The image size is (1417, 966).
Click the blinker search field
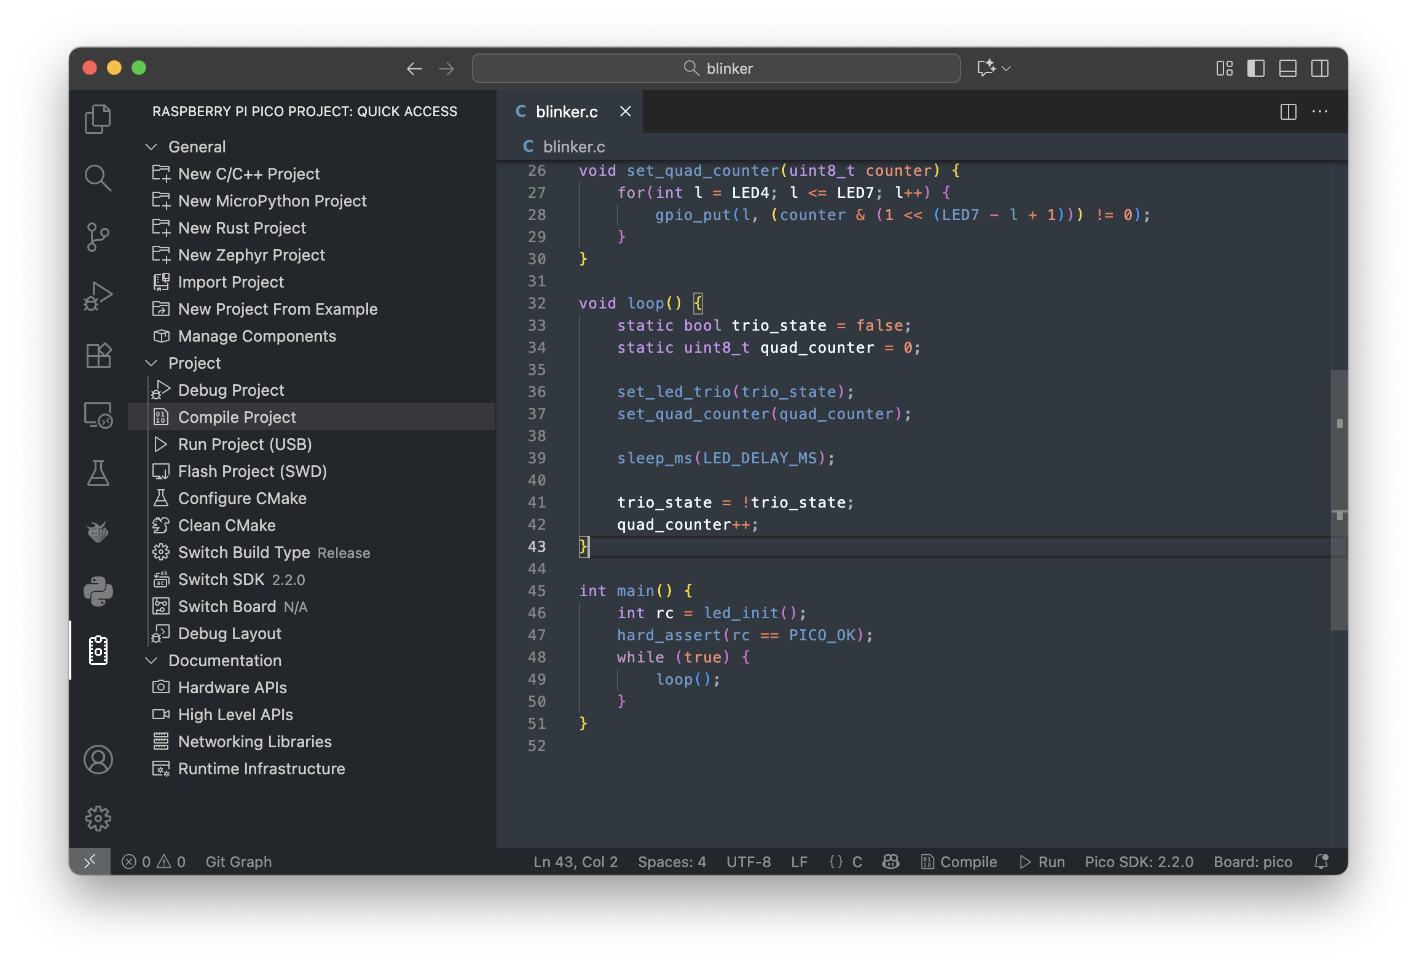coord(716,68)
